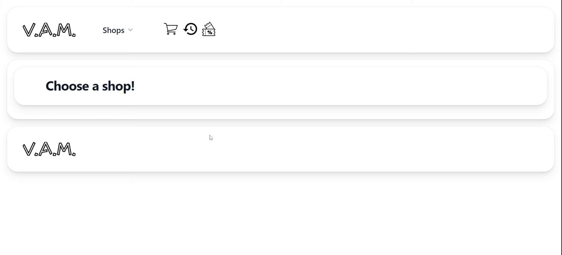The width and height of the screenshot is (562, 255).
Task: Click the arrow beside Shops
Action: pyautogui.click(x=130, y=30)
